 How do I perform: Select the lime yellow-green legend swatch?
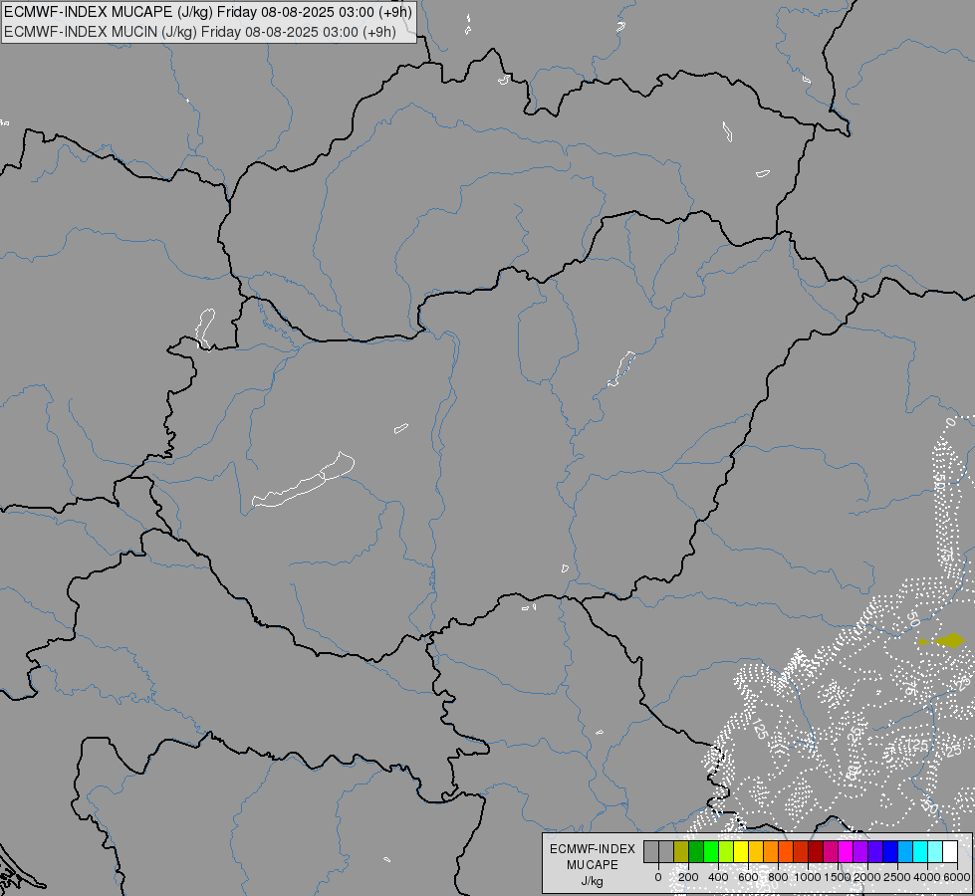point(726,851)
